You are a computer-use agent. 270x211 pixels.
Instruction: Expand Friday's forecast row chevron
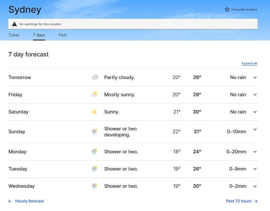click(255, 95)
